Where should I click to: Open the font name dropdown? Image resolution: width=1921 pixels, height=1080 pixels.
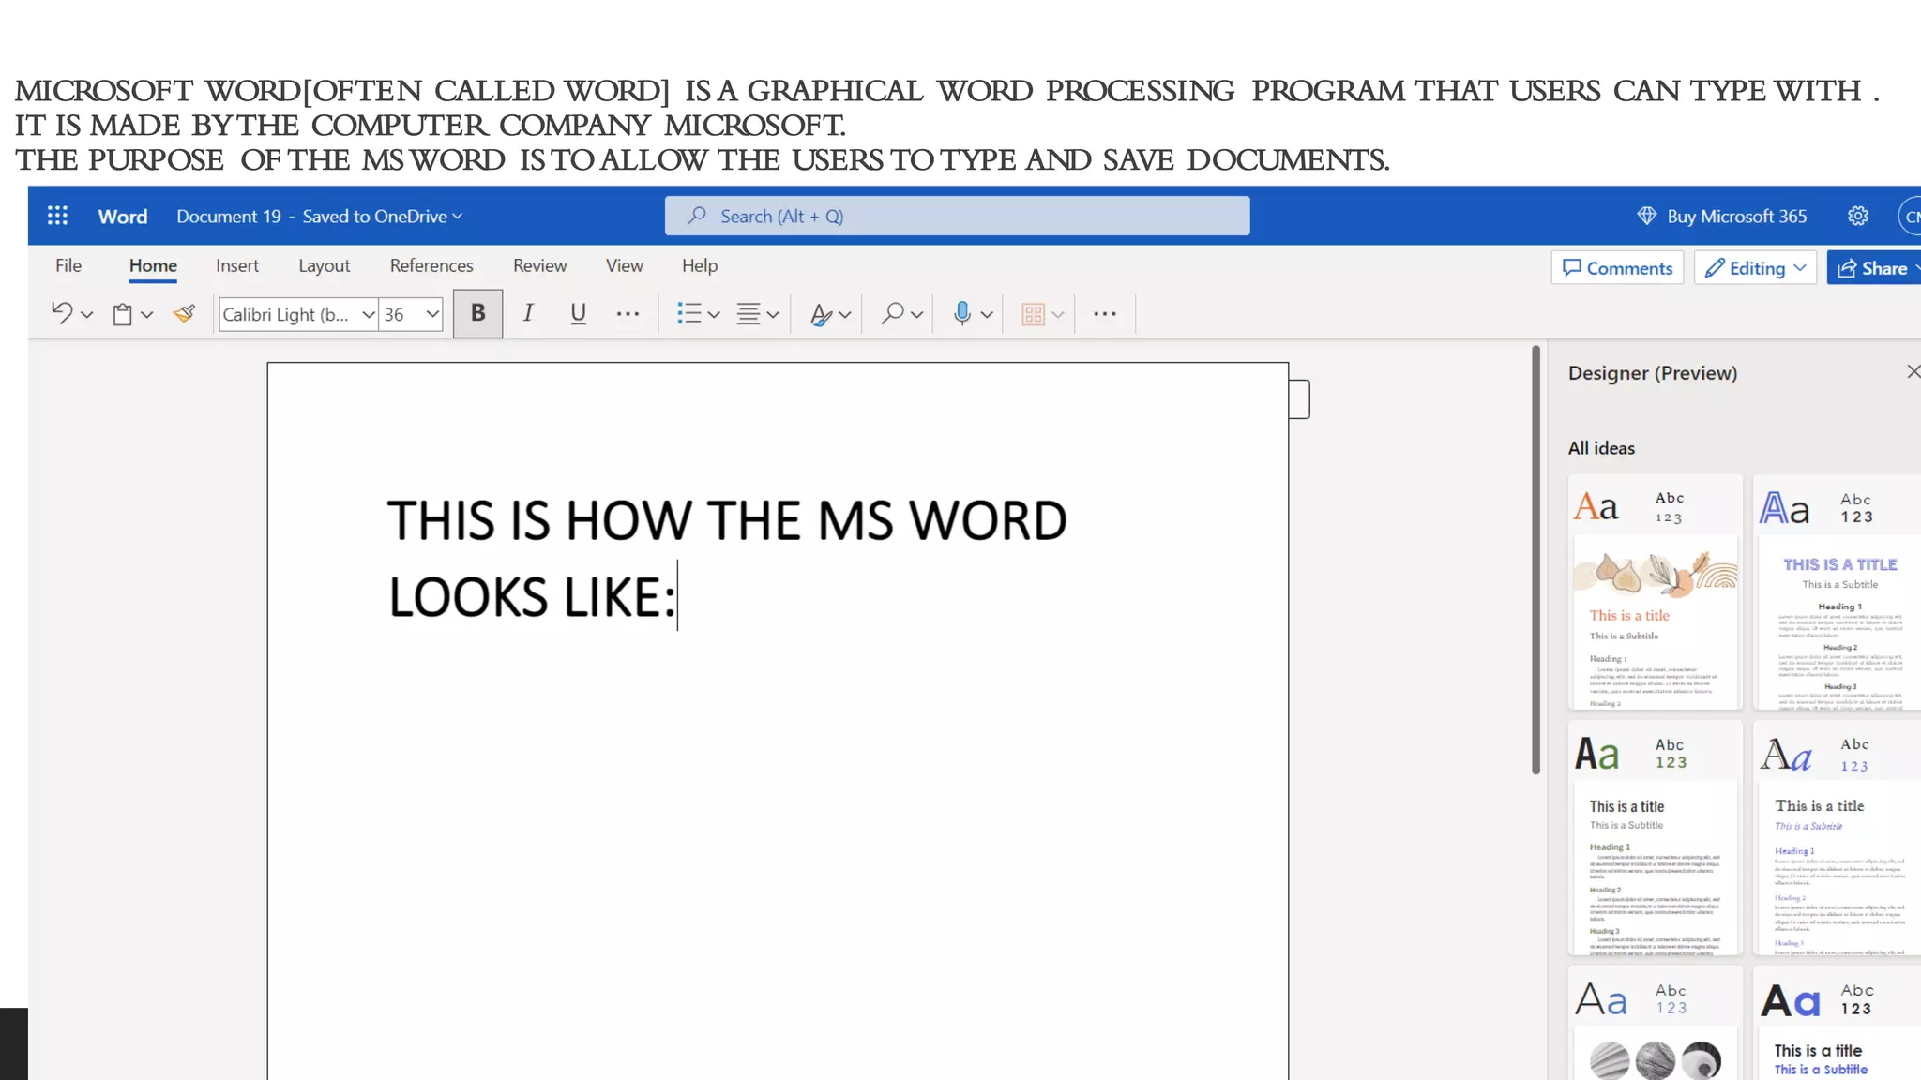click(369, 314)
